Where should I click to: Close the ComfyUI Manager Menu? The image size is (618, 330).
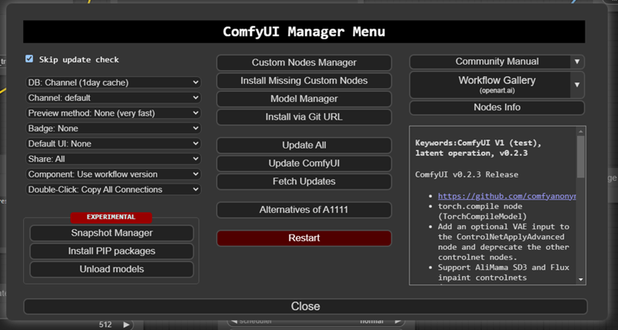[x=305, y=306]
